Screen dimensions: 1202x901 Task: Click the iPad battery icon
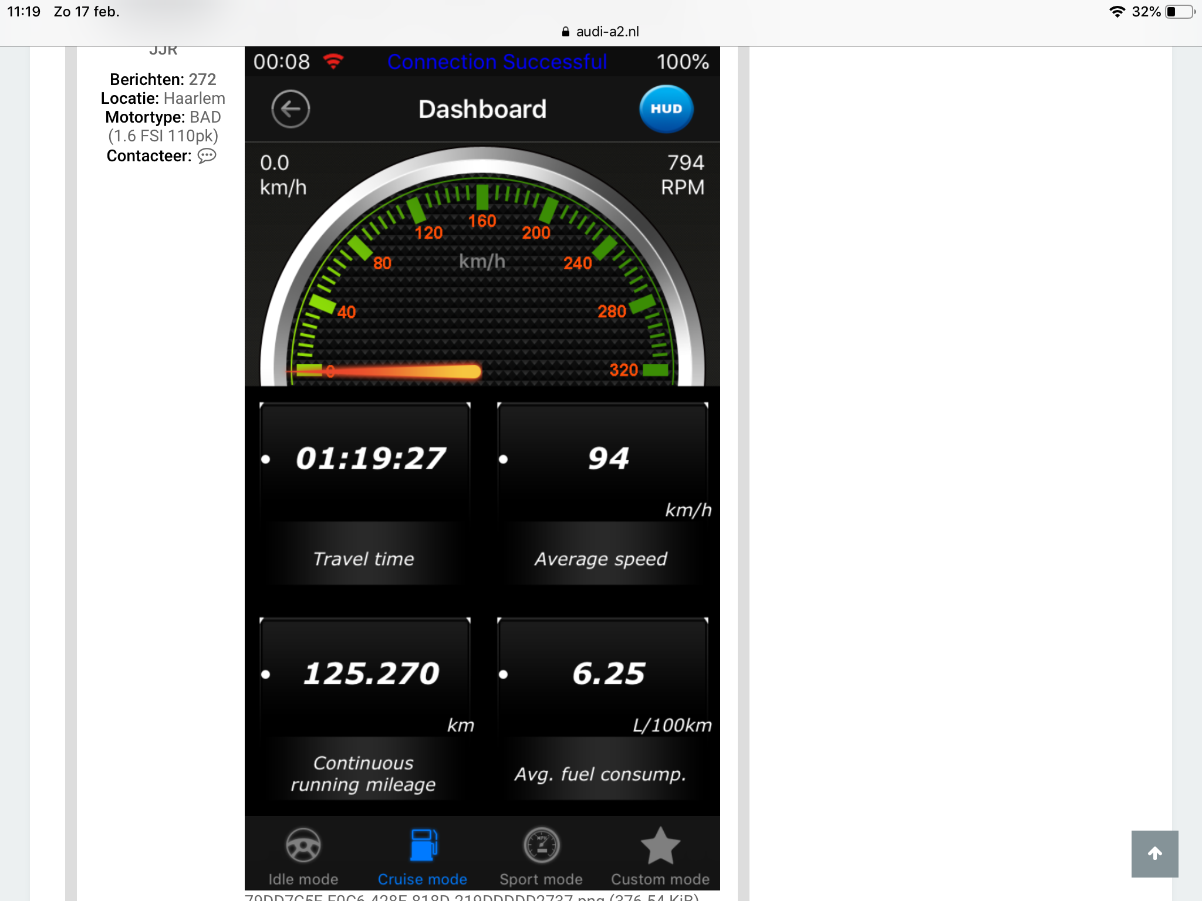pyautogui.click(x=1180, y=11)
